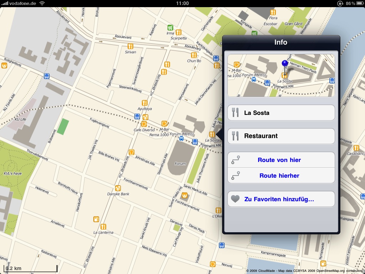This screenshot has height=274, width=365.
Task: Tap the La Lanterna restaurant icon
Action: click(x=103, y=226)
